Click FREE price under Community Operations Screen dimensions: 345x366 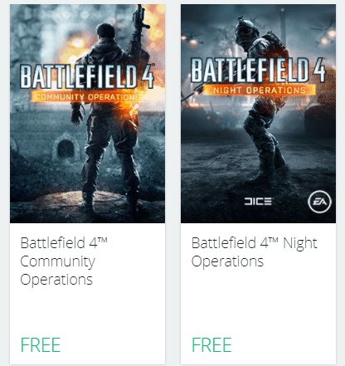41,345
